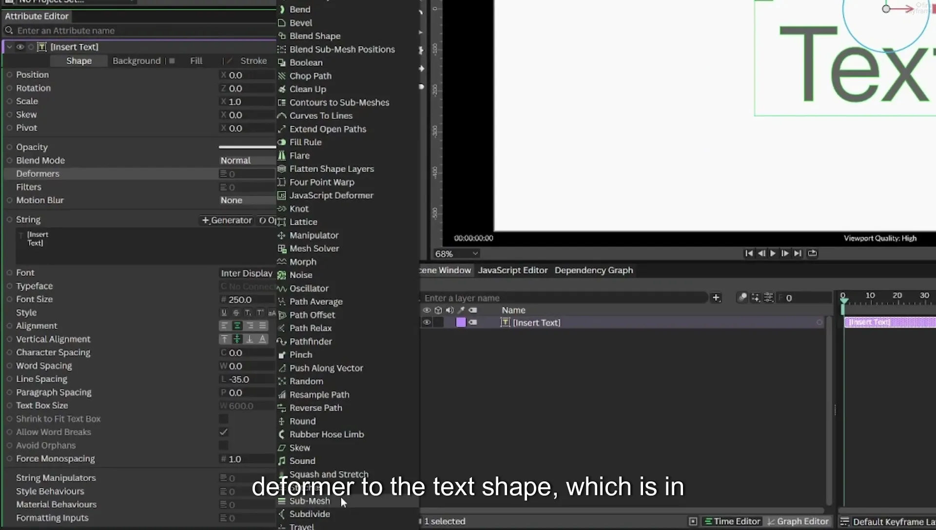Choose Rubber Hose Limb deformer
Image resolution: width=936 pixels, height=530 pixels.
[x=348, y=435]
